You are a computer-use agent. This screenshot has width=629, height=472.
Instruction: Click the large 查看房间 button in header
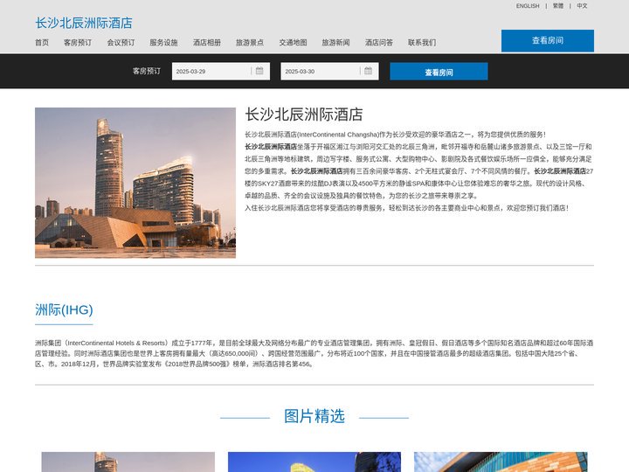point(548,40)
